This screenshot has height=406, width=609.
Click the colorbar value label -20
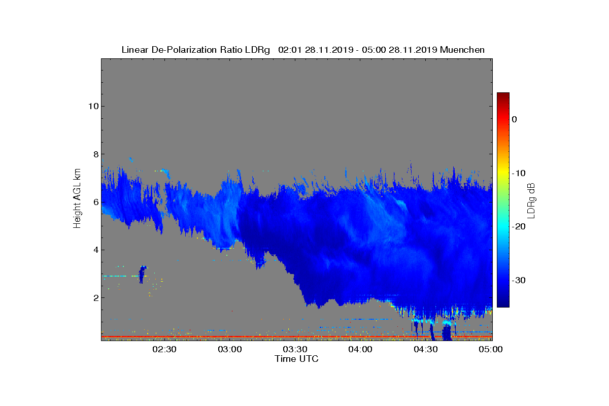pyautogui.click(x=519, y=227)
